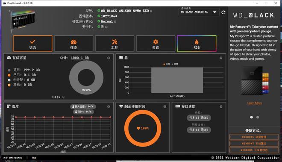Image resolution: width=282 pixels, height=162 pixels.
Task: Click the Disk 0 label
Action: pyautogui.click(x=58, y=97)
